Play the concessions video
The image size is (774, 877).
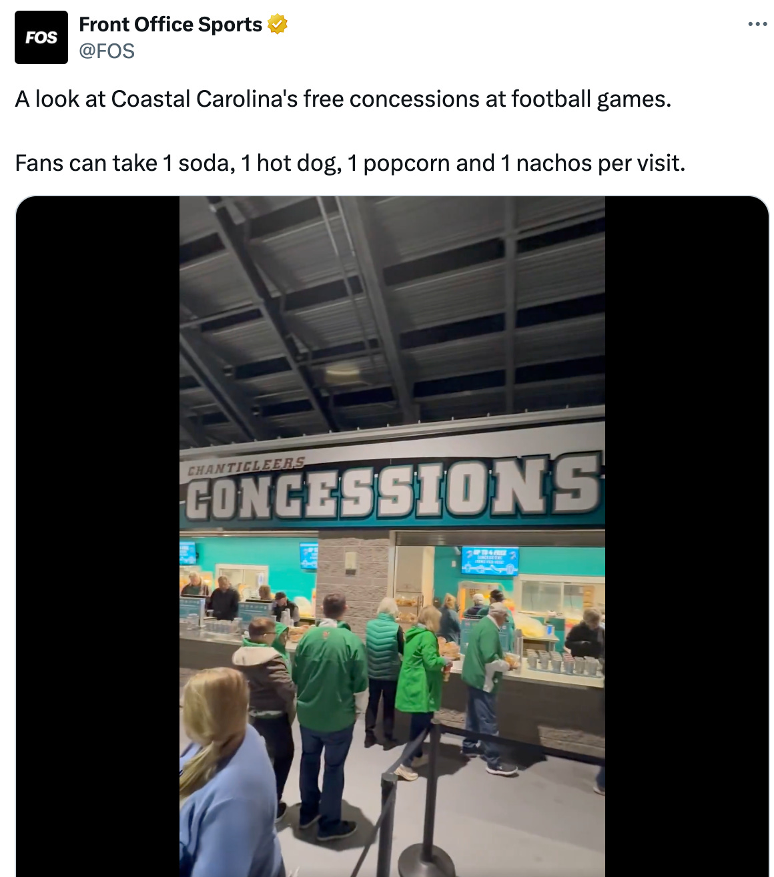click(392, 537)
